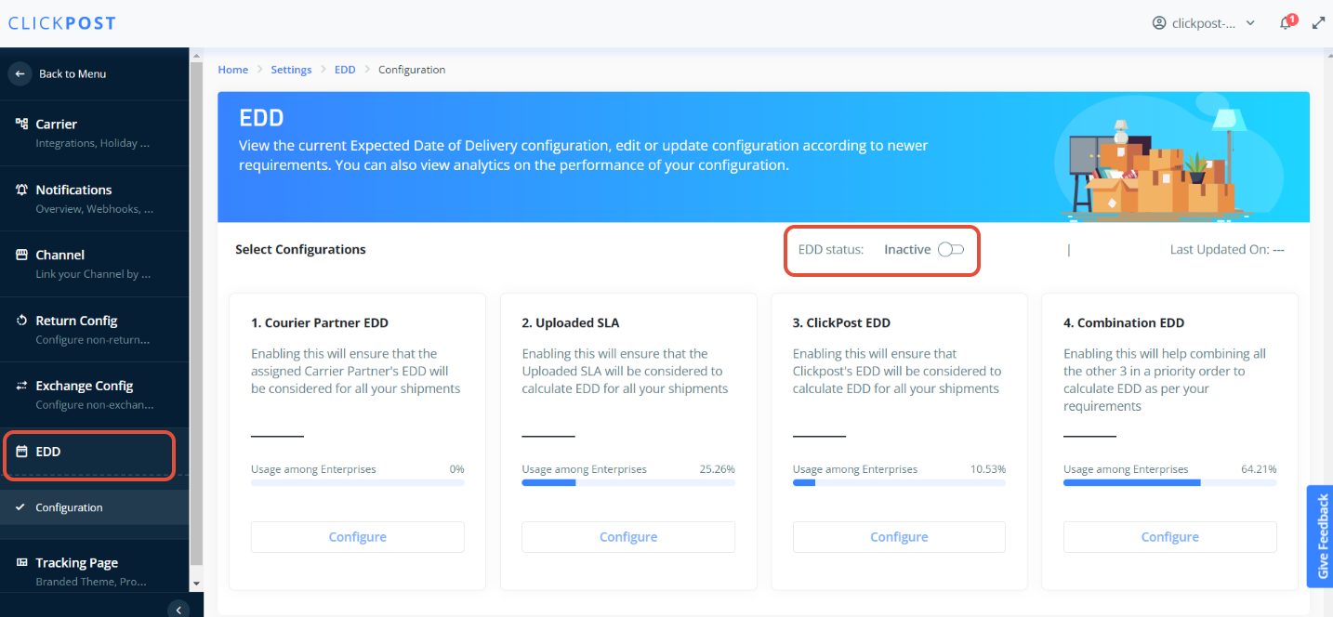
Task: Open the Carrier menu section
Action: pos(95,133)
